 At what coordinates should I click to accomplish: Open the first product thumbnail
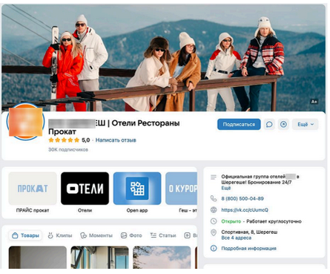point(38,257)
